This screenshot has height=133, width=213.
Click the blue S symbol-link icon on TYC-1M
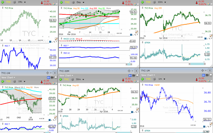[x=203, y=75]
